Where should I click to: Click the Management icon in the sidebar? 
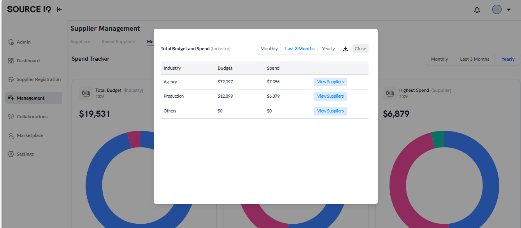click(11, 98)
